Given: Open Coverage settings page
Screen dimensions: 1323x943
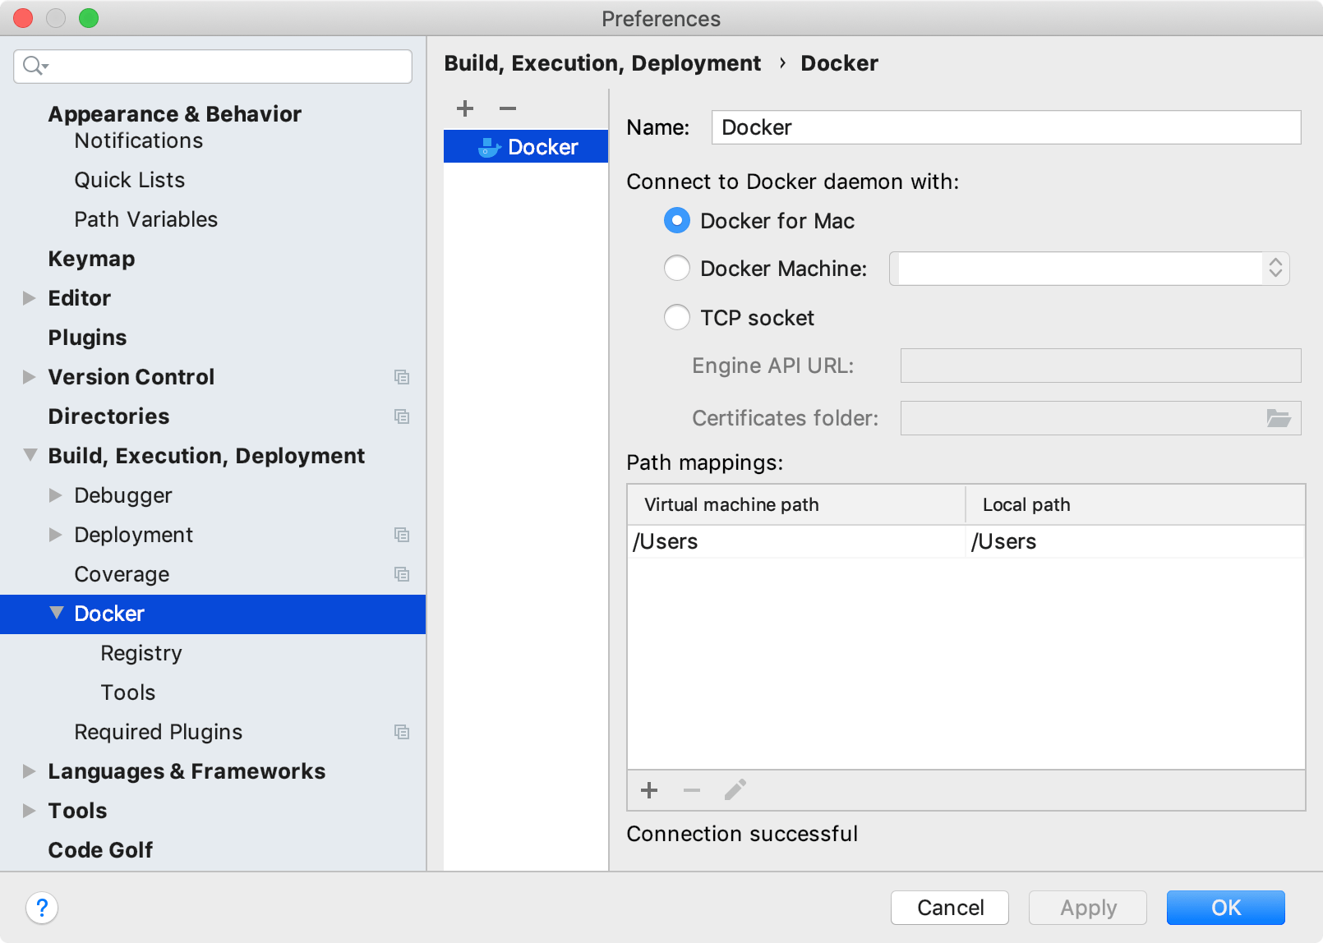Looking at the screenshot, I should point(122,574).
